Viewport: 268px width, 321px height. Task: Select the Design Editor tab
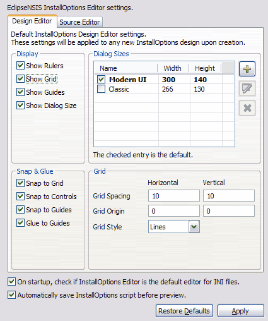coord(32,21)
